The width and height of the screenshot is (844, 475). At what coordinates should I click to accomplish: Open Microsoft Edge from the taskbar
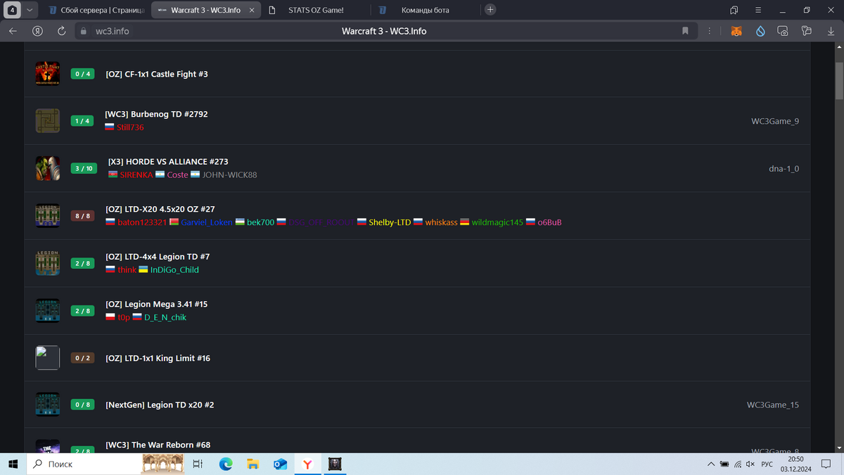[226, 464]
